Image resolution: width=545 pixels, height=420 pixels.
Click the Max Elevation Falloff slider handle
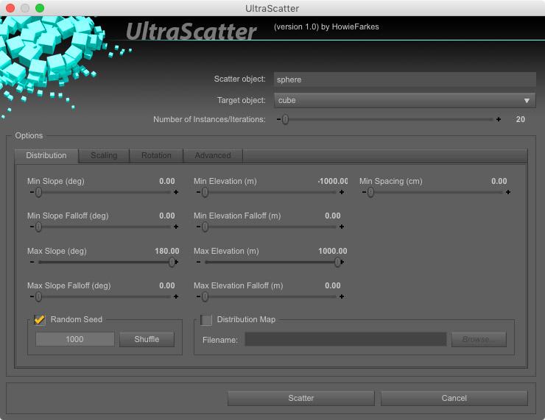pyautogui.click(x=205, y=296)
